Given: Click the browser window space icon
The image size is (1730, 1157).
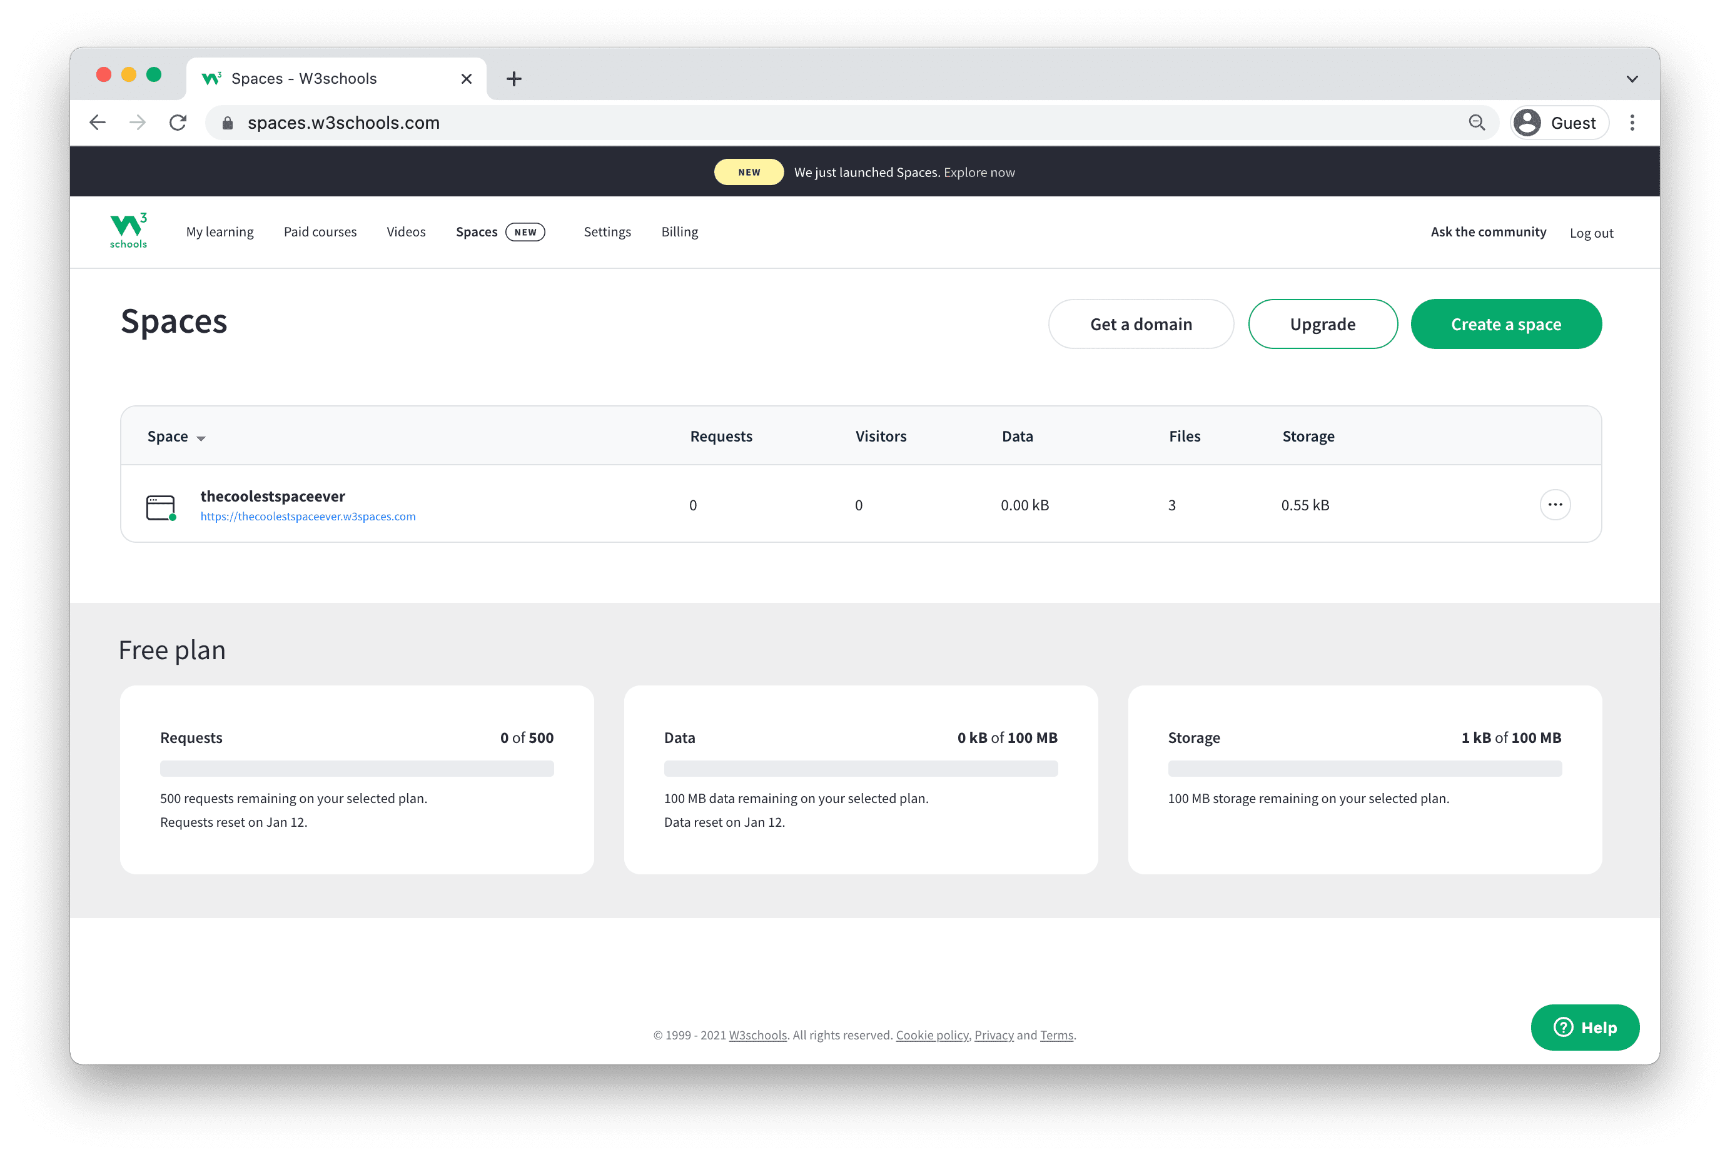Looking at the screenshot, I should [x=161, y=507].
